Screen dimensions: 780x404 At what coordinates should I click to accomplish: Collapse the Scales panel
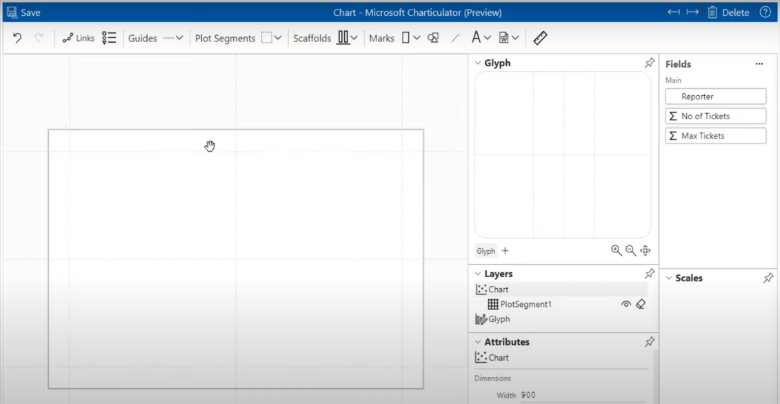click(x=669, y=278)
